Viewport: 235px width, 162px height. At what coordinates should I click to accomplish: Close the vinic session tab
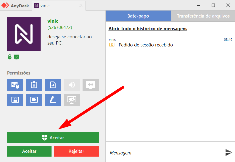(x=81, y=6)
